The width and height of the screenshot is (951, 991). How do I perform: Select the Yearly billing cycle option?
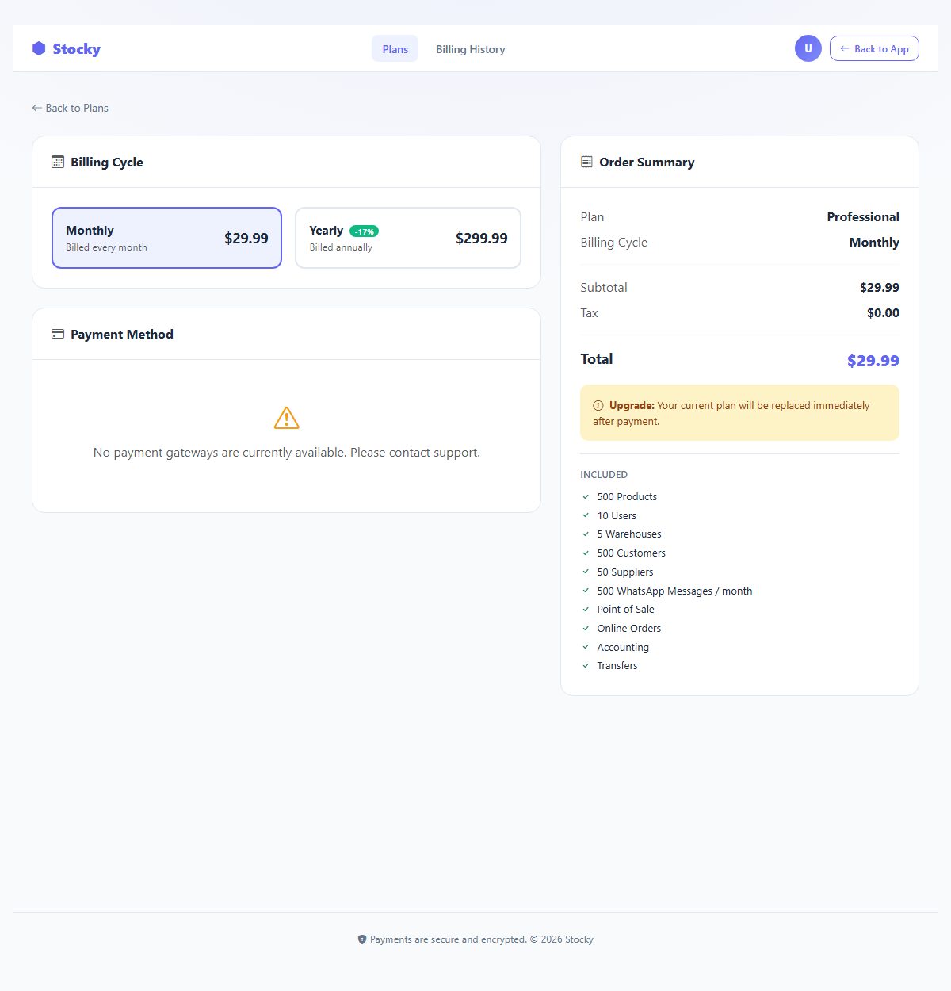(408, 238)
